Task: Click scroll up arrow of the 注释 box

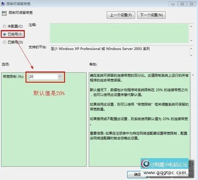Action: (x=191, y=27)
